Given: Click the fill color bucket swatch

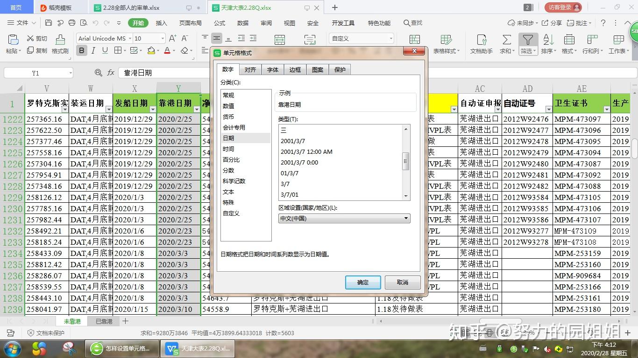Looking at the screenshot, I should point(151,50).
